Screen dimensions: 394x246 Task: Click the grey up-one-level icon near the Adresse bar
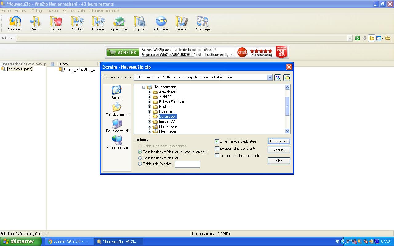(365, 38)
